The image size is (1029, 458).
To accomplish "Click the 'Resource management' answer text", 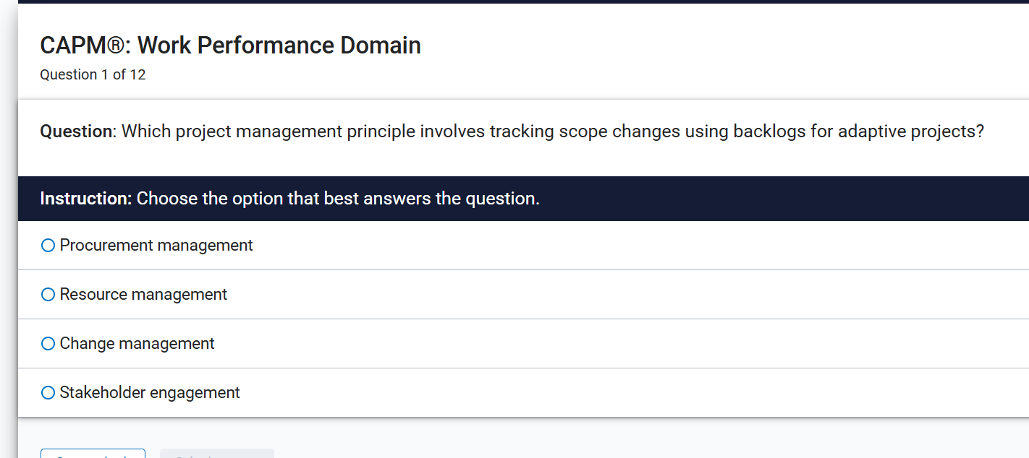I will 143,295.
